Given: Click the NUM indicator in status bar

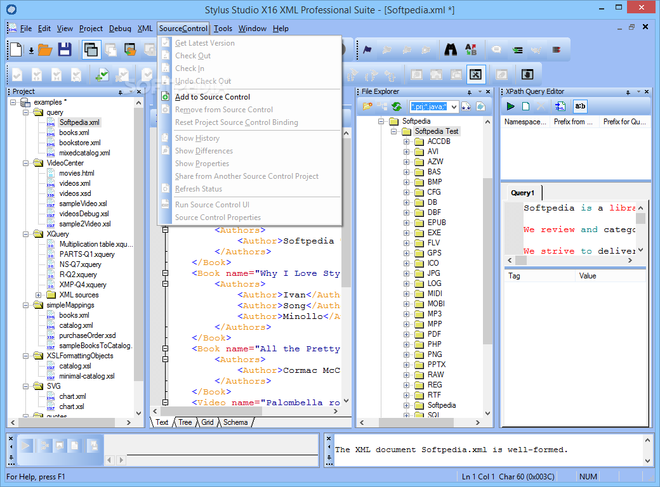Looking at the screenshot, I should click(x=588, y=476).
